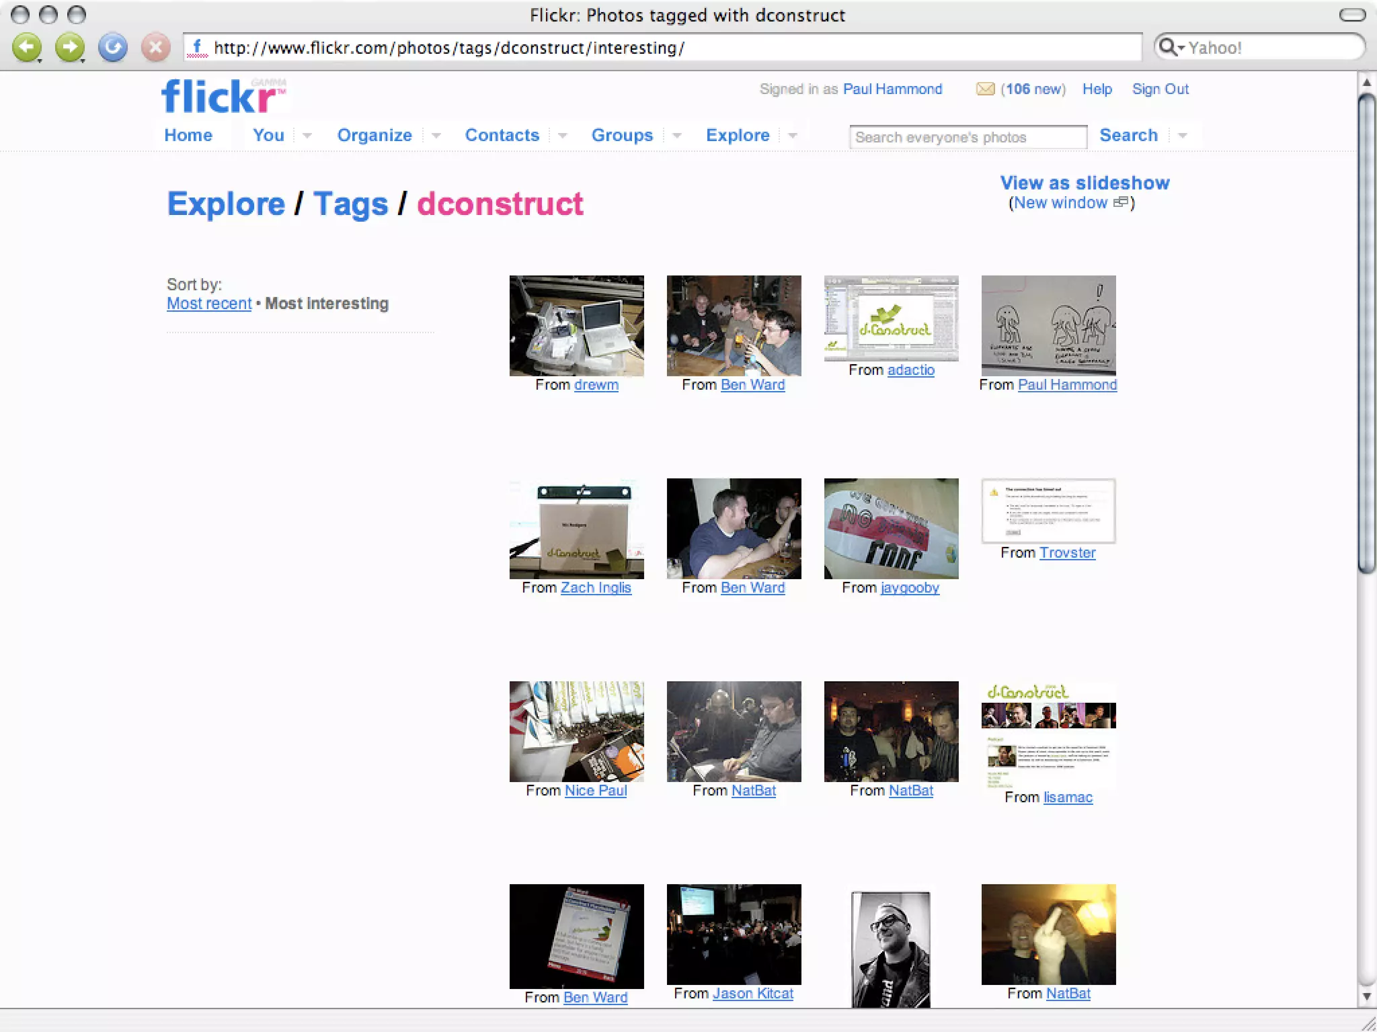Open the Search options dropdown arrow
The image size is (1377, 1032).
pos(1183,136)
